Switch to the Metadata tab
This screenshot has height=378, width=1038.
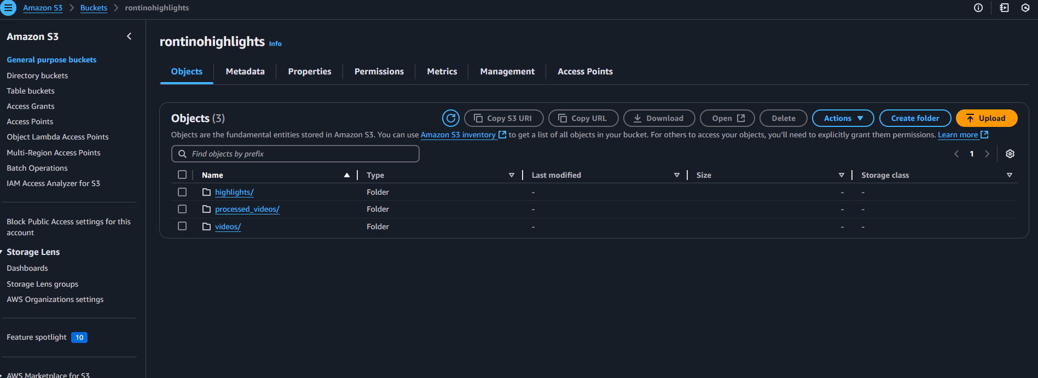pyautogui.click(x=245, y=72)
